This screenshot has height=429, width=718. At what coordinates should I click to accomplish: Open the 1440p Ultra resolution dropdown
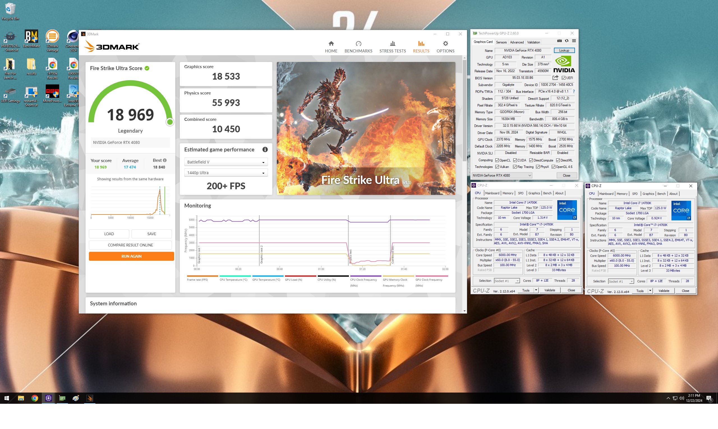[x=226, y=173]
